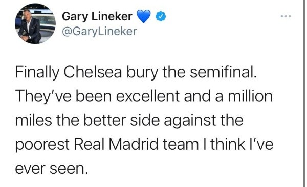This screenshot has width=307, height=187.
Task: Click the word "poorest" in the tweet
Action: point(42,145)
